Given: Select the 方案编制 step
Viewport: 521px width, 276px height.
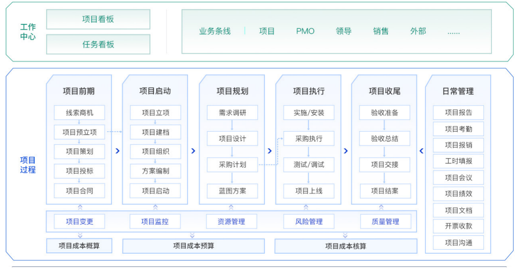Looking at the screenshot, I should [x=156, y=171].
